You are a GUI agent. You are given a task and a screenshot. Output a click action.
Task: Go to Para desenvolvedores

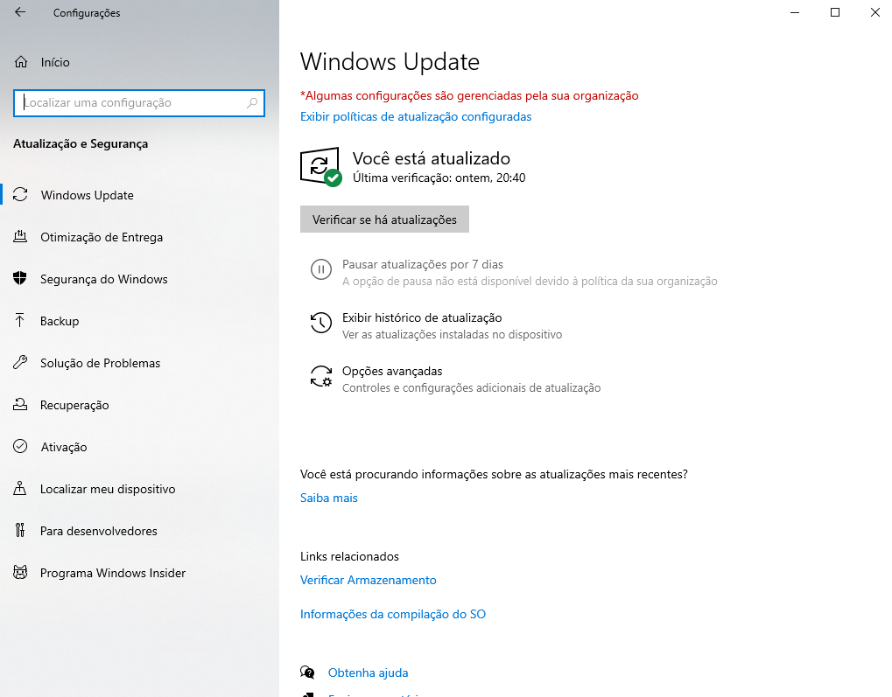[139, 531]
